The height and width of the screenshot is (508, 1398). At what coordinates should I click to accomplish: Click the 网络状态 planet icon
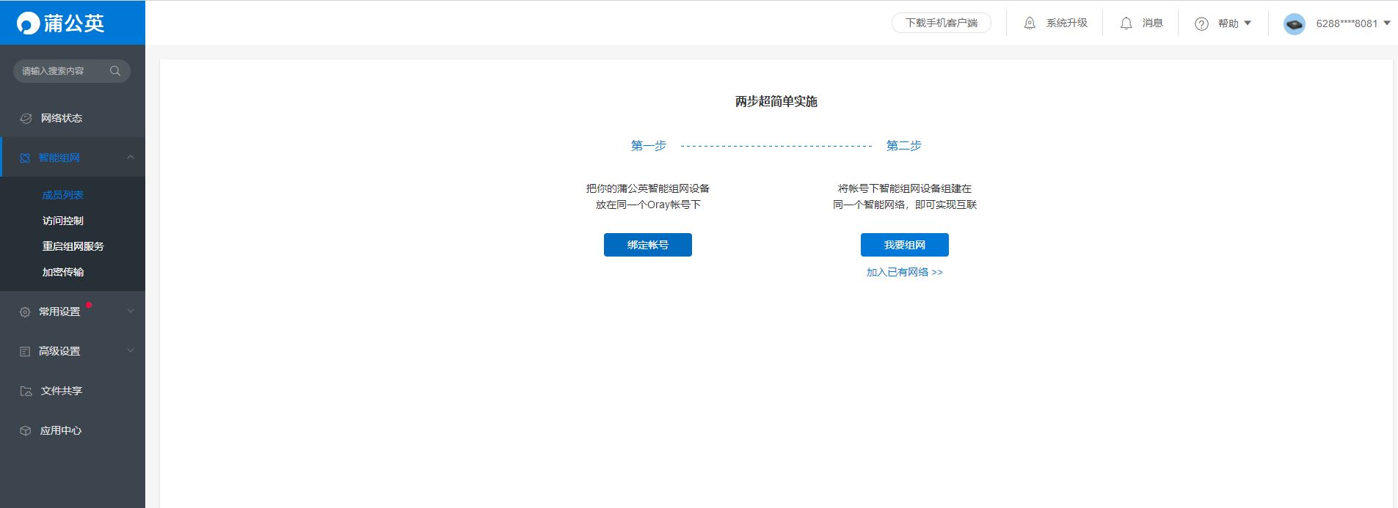click(26, 118)
